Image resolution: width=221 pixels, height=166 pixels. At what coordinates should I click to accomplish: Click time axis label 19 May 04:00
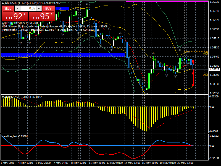point(168,163)
